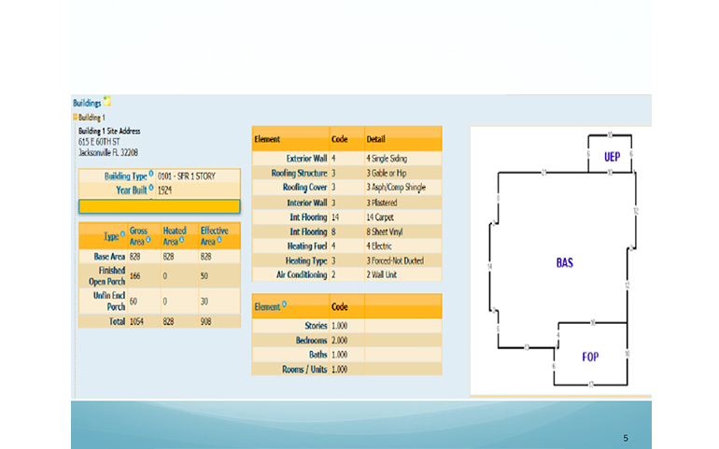Click the Detail column header
This screenshot has width=719, height=449.
375,139
